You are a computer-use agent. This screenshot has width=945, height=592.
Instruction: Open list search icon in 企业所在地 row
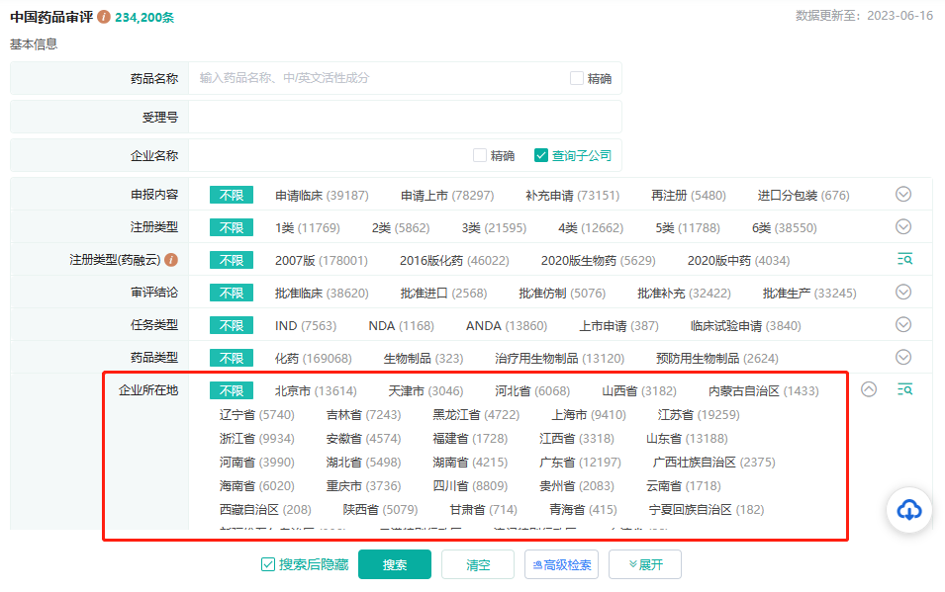903,389
